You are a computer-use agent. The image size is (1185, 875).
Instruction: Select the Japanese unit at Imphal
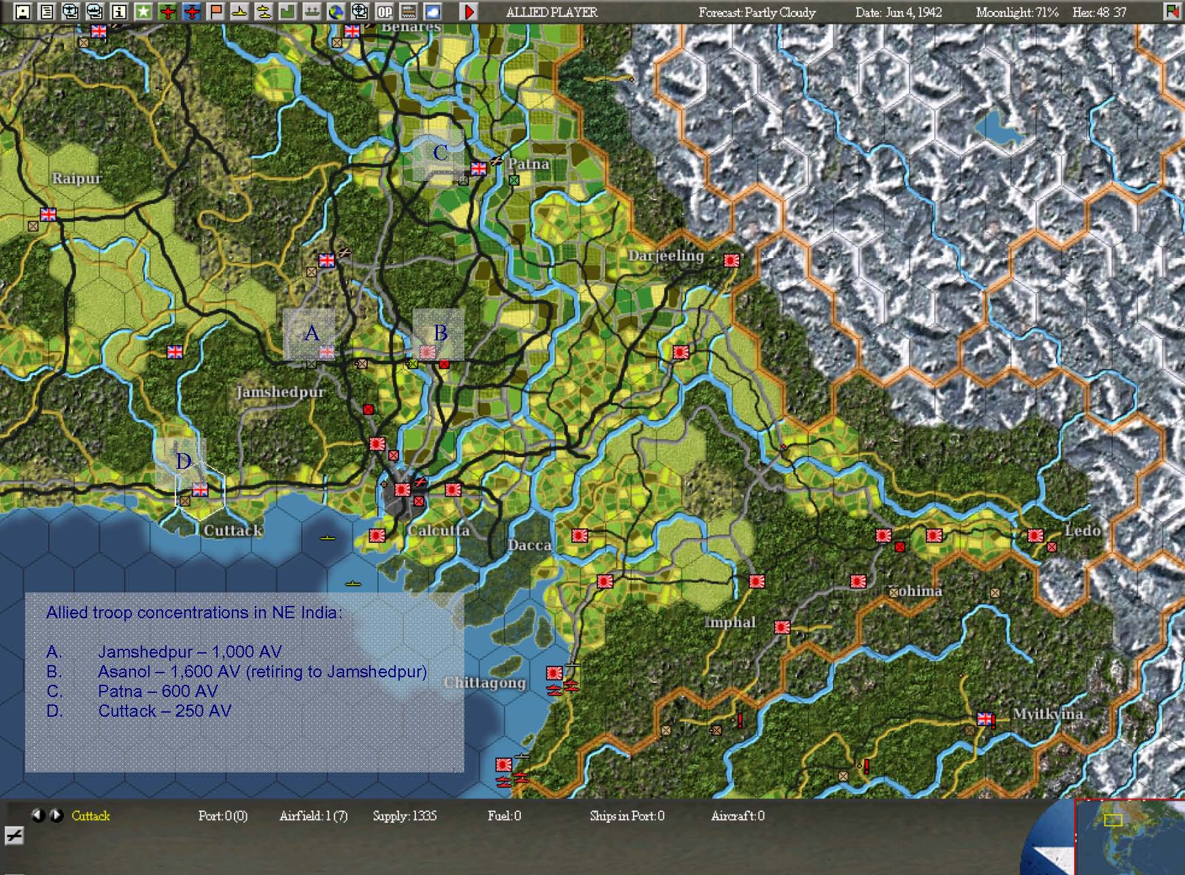[x=782, y=627]
